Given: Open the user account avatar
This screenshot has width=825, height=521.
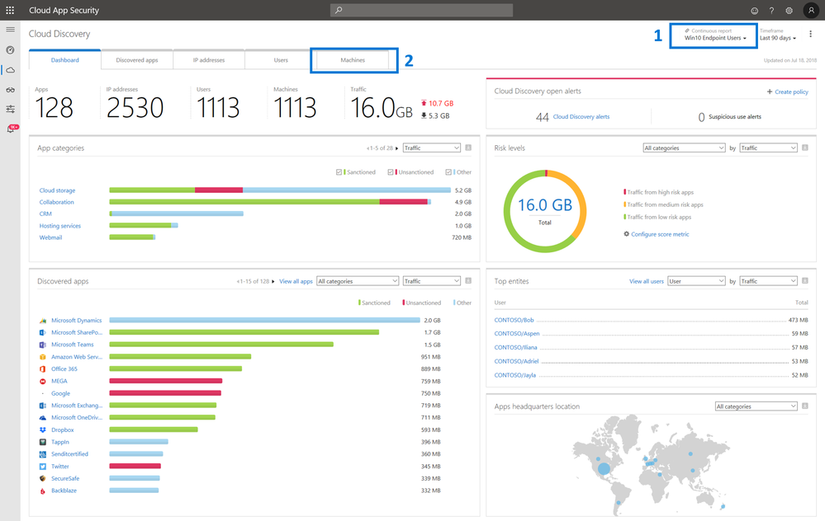Looking at the screenshot, I should pos(811,10).
